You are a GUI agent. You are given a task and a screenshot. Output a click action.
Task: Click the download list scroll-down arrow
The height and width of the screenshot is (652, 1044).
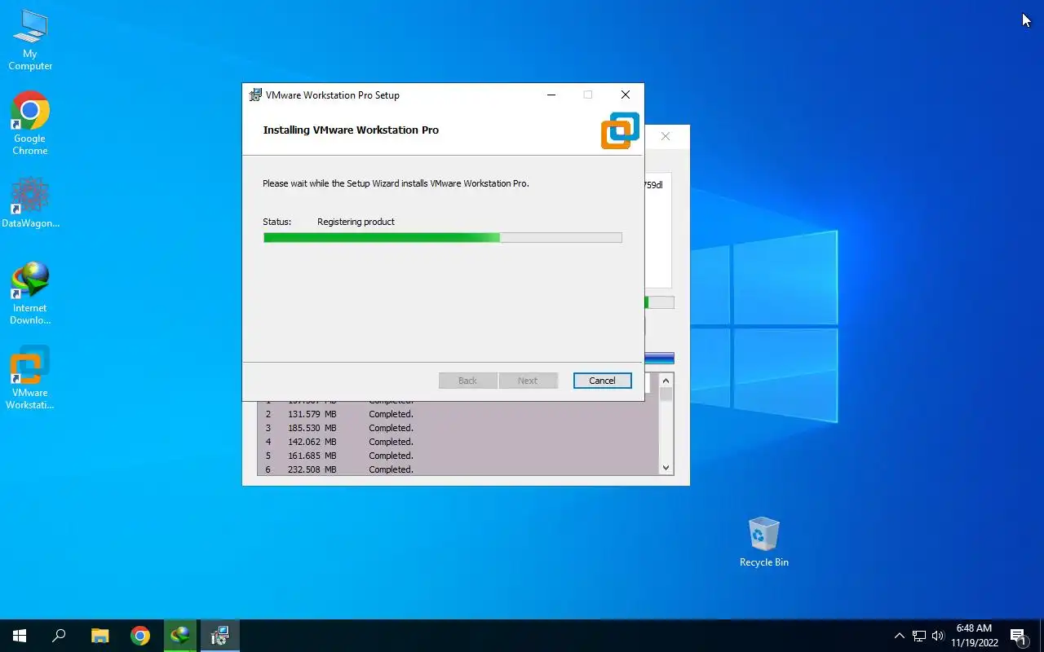666,468
